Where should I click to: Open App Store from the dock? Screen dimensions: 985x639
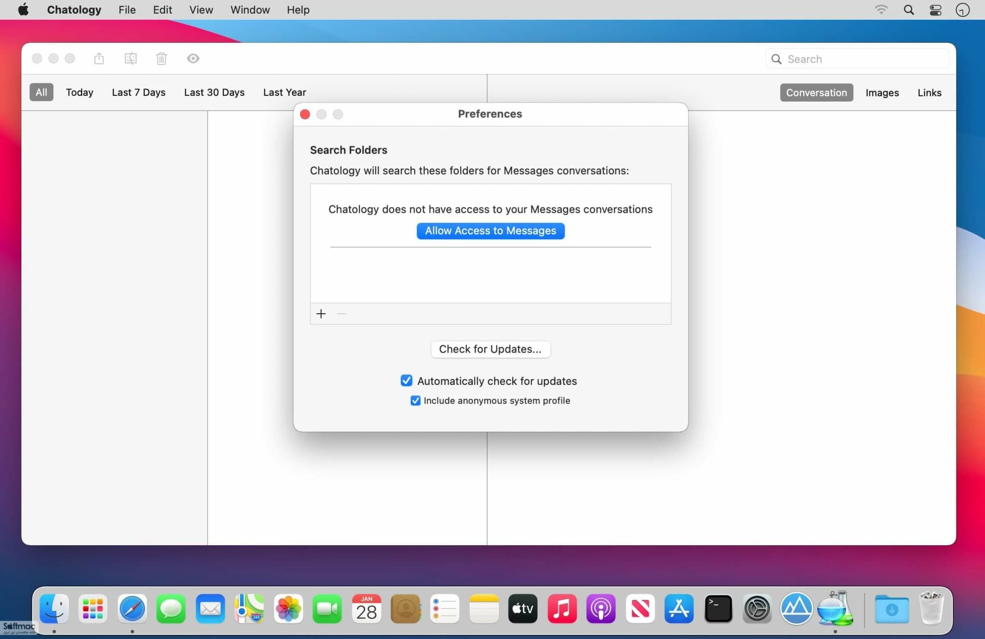pyautogui.click(x=679, y=608)
